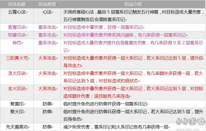The height and width of the screenshot is (131, 206).
Task: Select the 紫雷印诀 description text
Action: click(x=103, y=27)
